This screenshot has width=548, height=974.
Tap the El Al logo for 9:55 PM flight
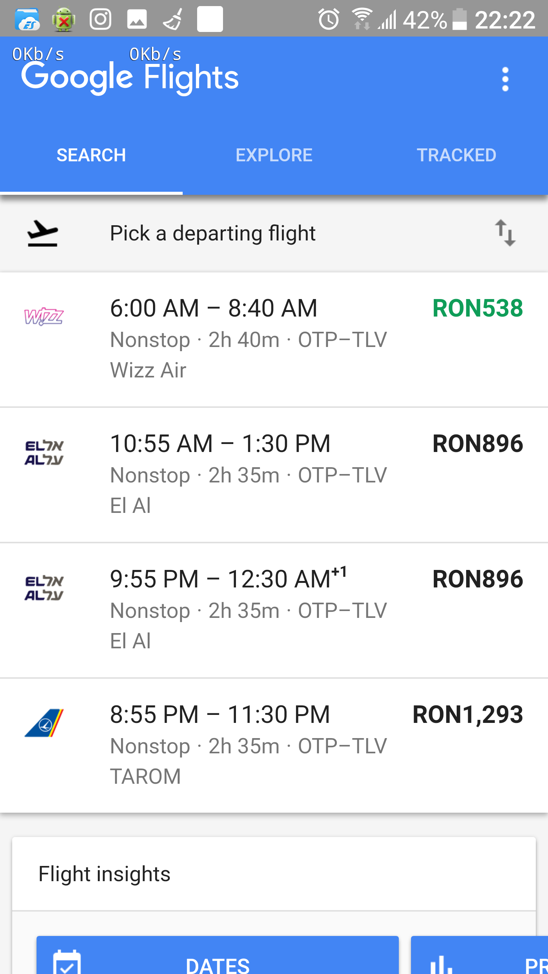pyautogui.click(x=44, y=588)
